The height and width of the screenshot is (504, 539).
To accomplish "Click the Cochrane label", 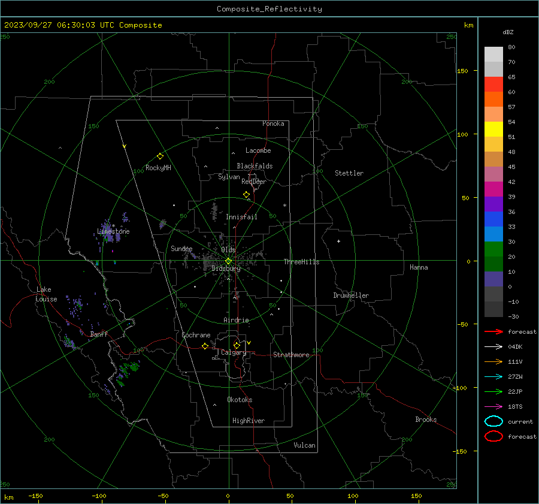I will coord(196,335).
